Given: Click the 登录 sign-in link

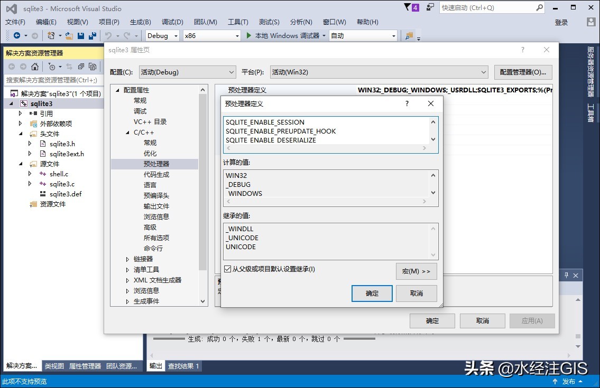Looking at the screenshot, I should [x=561, y=22].
